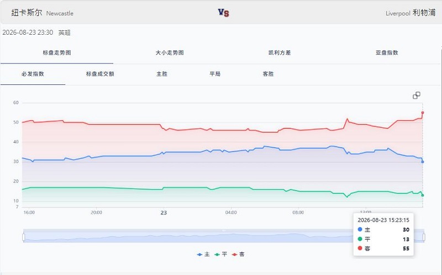Click the y-axis label 40
The image size is (442, 275).
pyautogui.click(x=16, y=142)
